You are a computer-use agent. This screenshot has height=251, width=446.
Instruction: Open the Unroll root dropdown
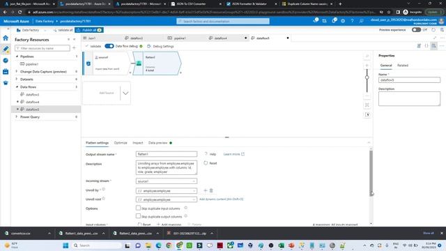click(167, 199)
